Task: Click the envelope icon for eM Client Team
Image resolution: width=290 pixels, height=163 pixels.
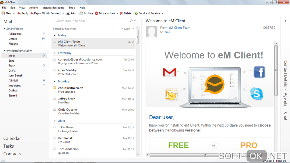Action: point(55,41)
